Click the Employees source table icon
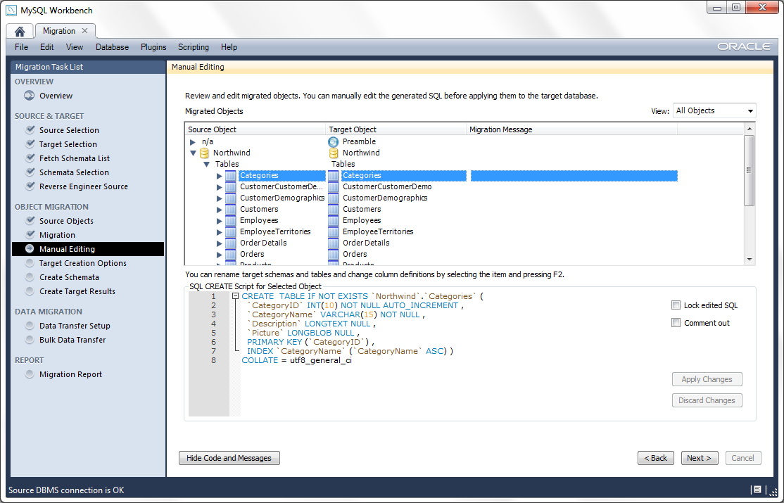 231,220
